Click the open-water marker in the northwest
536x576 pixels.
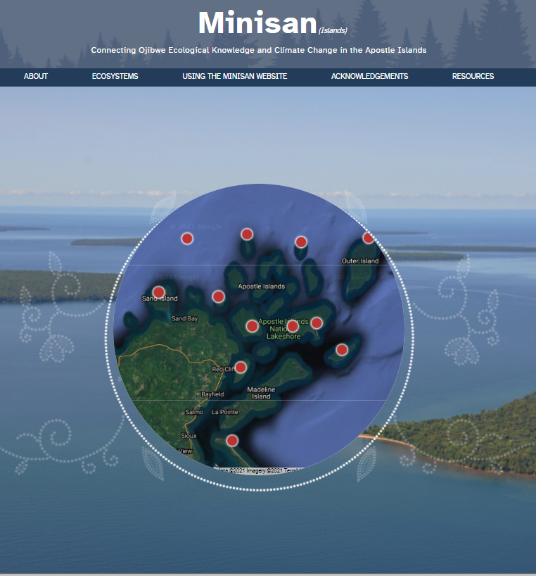(x=187, y=239)
